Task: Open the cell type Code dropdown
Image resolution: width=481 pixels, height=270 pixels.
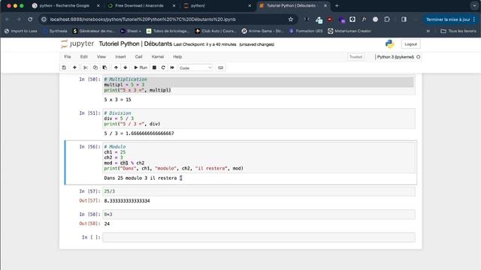Action: click(x=195, y=68)
